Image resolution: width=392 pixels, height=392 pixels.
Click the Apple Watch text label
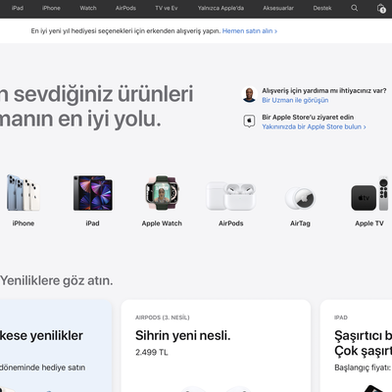pos(162,223)
